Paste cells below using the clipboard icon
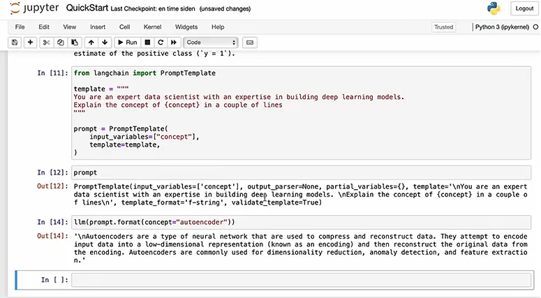541x298 pixels. 75,43
